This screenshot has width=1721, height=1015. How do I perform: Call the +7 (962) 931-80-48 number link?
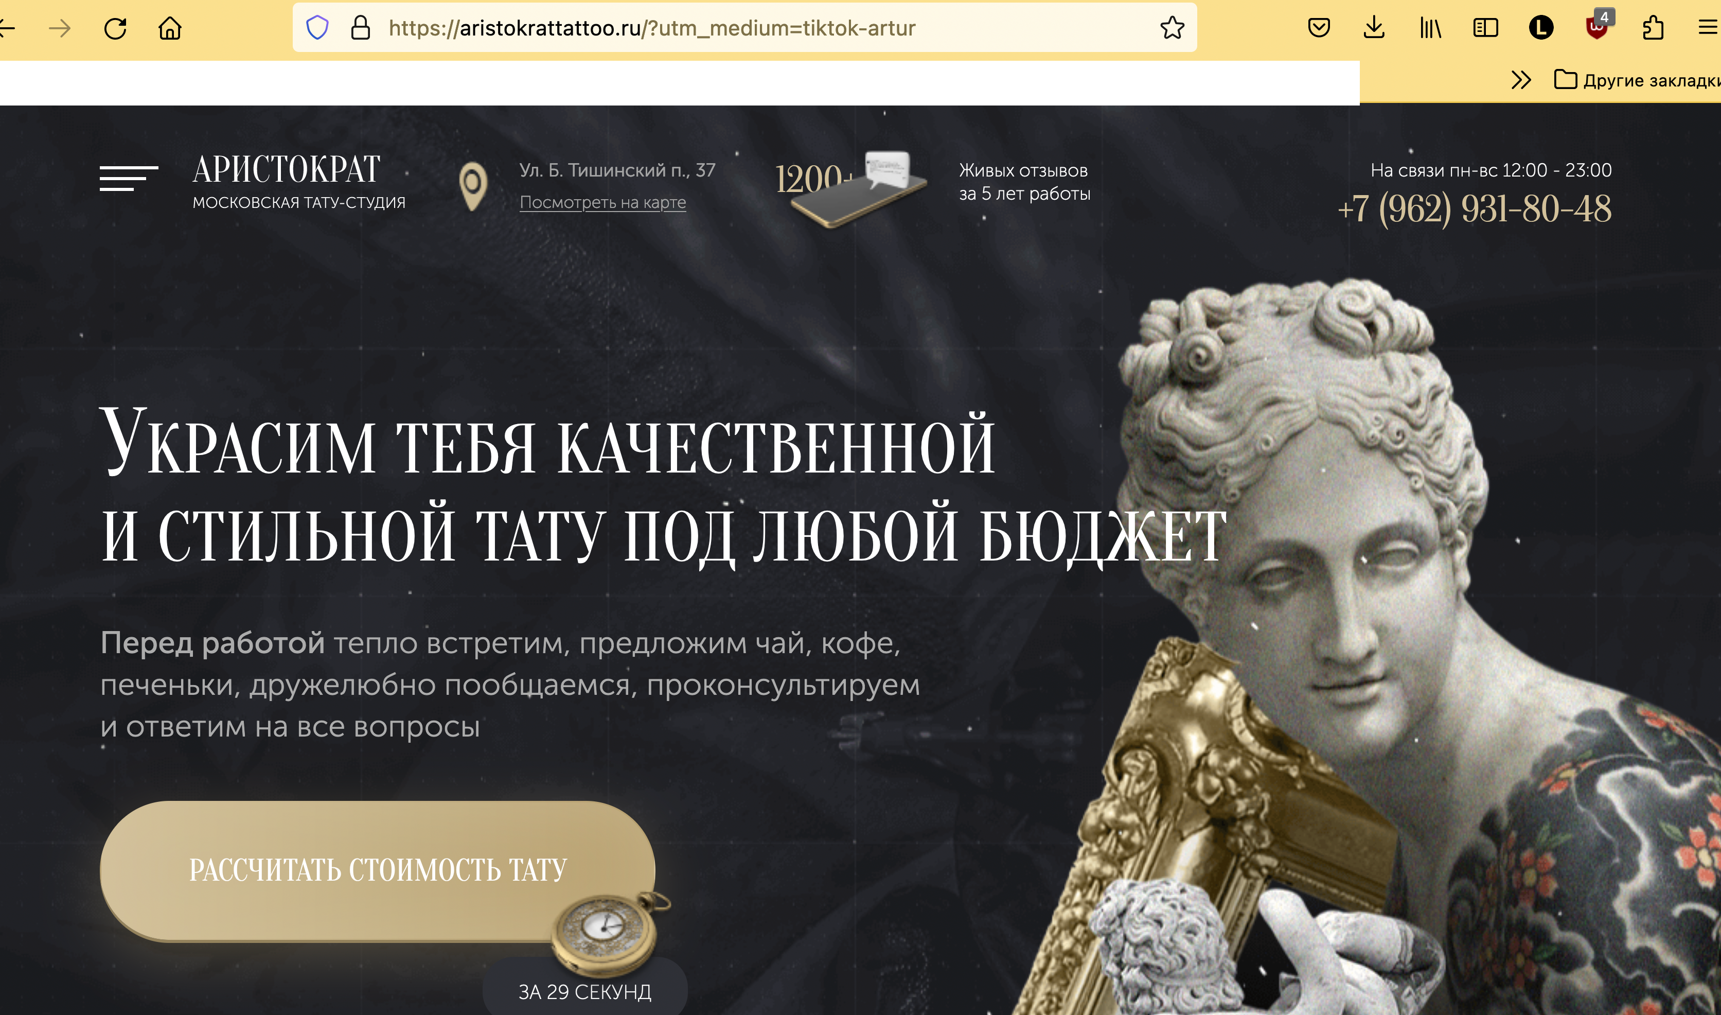1474,208
